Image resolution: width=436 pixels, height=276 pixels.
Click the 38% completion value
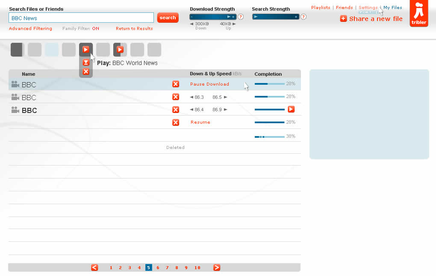(291, 136)
